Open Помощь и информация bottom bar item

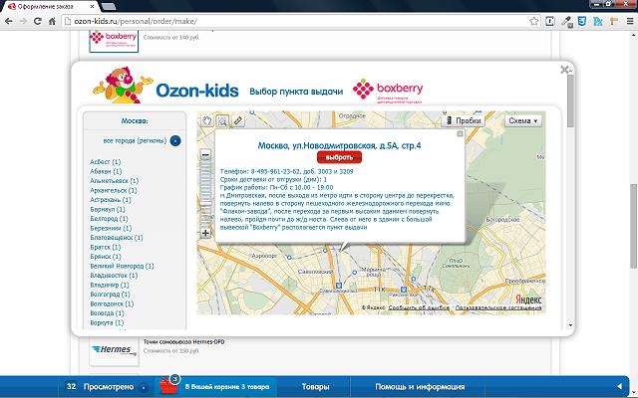(420, 387)
